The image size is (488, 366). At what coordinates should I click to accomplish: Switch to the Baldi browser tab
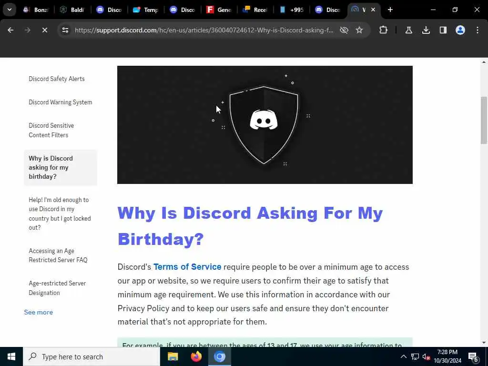click(73, 10)
